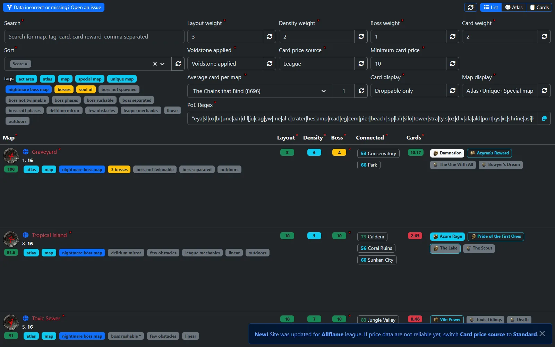Reset the Sort field
The height and width of the screenshot is (347, 555).
click(x=178, y=64)
